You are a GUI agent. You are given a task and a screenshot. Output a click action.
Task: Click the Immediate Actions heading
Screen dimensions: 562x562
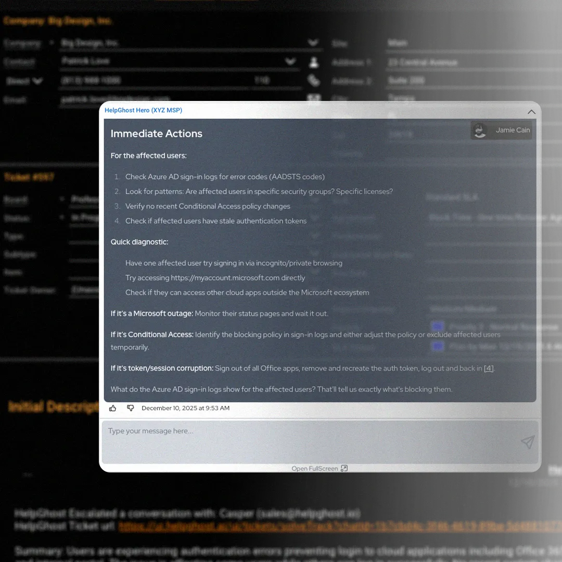point(156,134)
